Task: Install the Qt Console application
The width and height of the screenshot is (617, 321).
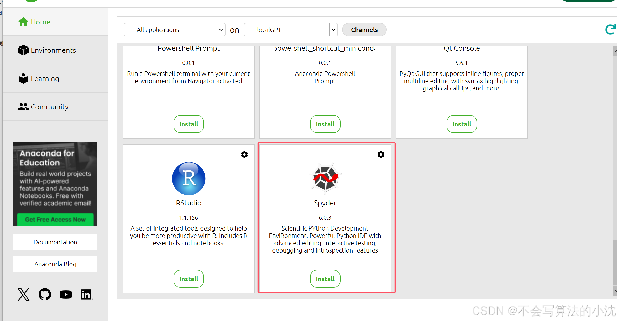Action: pyautogui.click(x=462, y=124)
